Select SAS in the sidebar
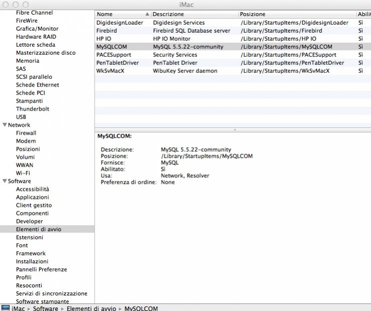The image size is (371, 311). [x=21, y=69]
